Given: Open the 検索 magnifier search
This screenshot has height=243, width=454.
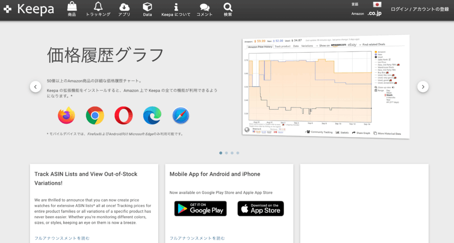Looking at the screenshot, I should 228,9.
